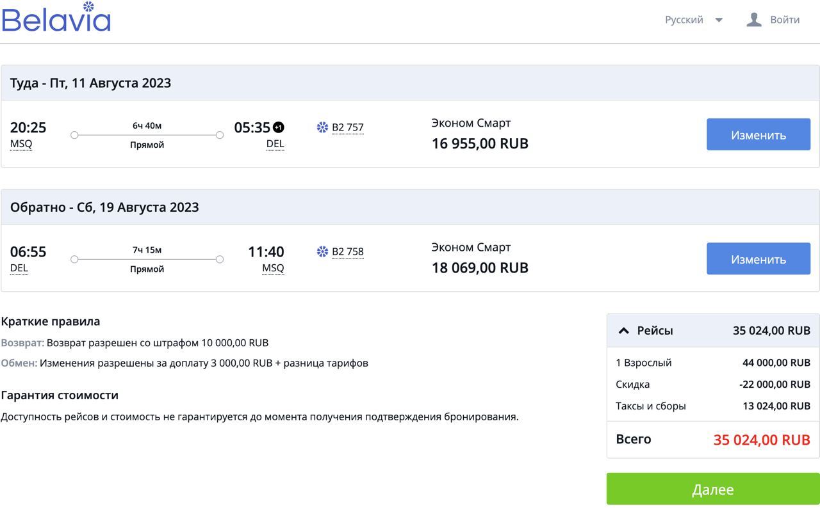Image resolution: width=820 pixels, height=508 pixels.
Task: Collapse the Рейсы price summary
Action: [623, 331]
